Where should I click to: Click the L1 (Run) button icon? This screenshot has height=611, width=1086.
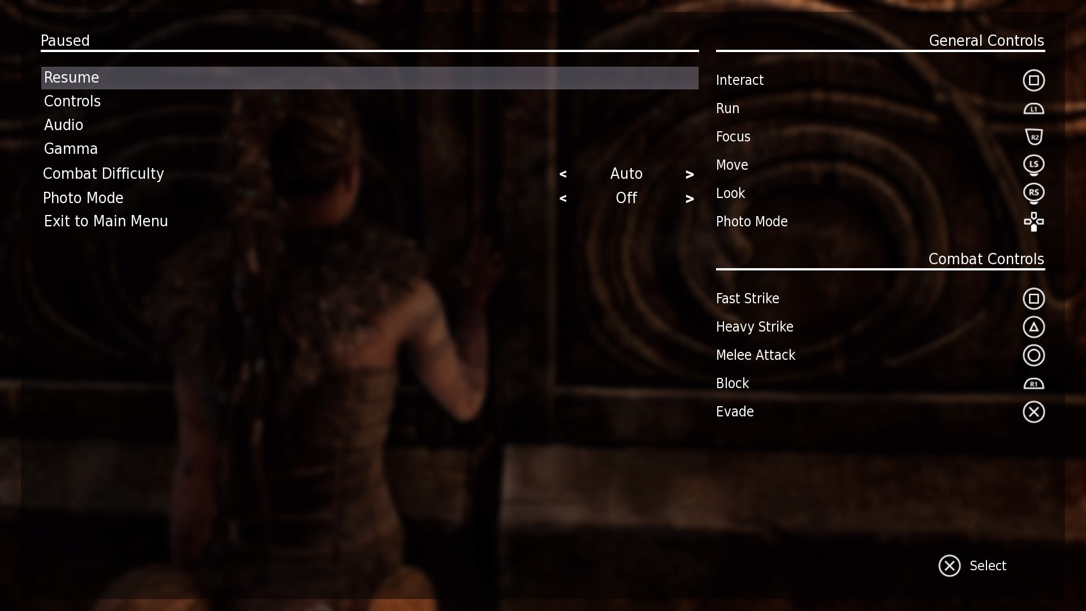click(x=1033, y=108)
